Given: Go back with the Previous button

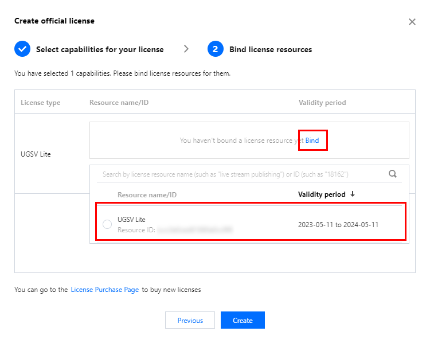Looking at the screenshot, I should click(x=190, y=321).
